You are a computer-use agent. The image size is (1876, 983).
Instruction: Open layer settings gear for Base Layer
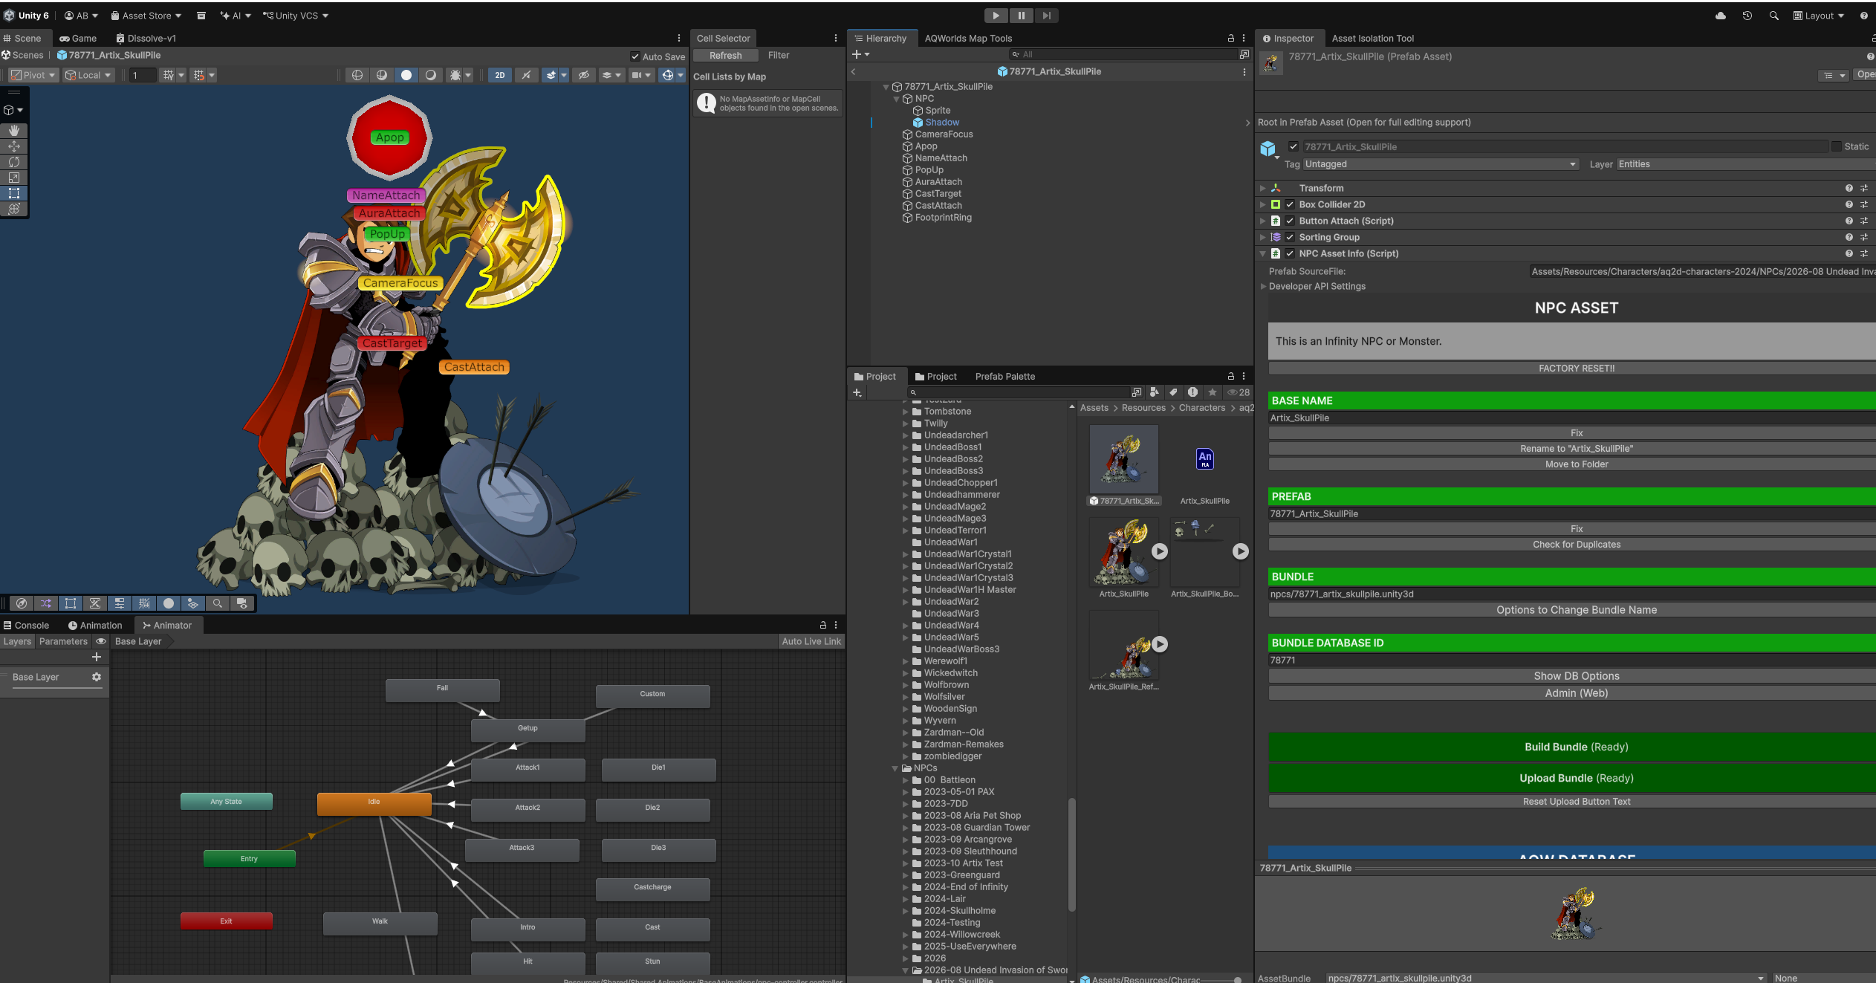pyautogui.click(x=97, y=677)
